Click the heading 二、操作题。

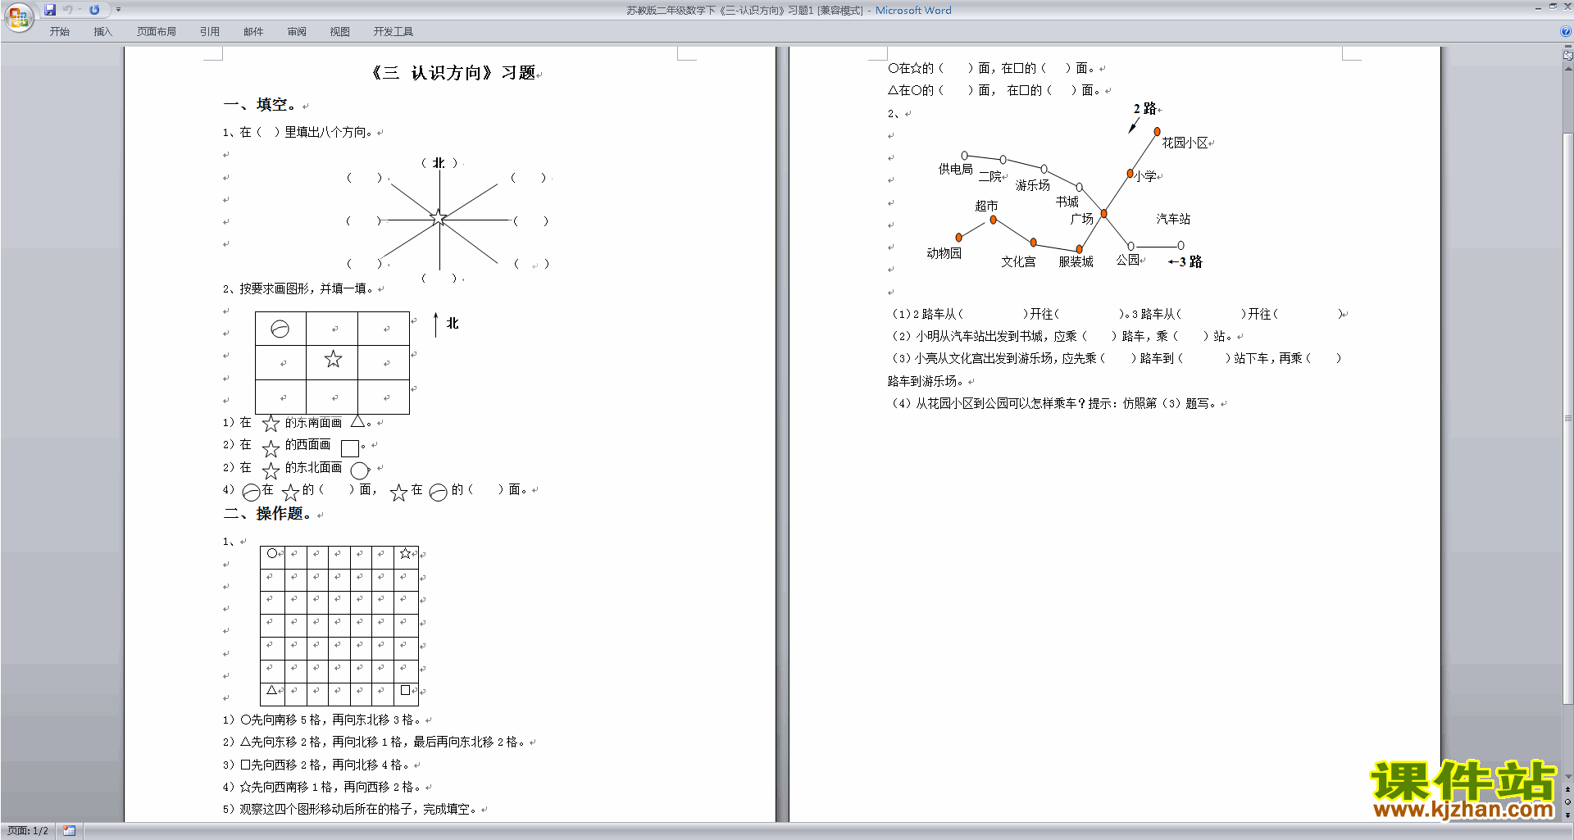(268, 514)
